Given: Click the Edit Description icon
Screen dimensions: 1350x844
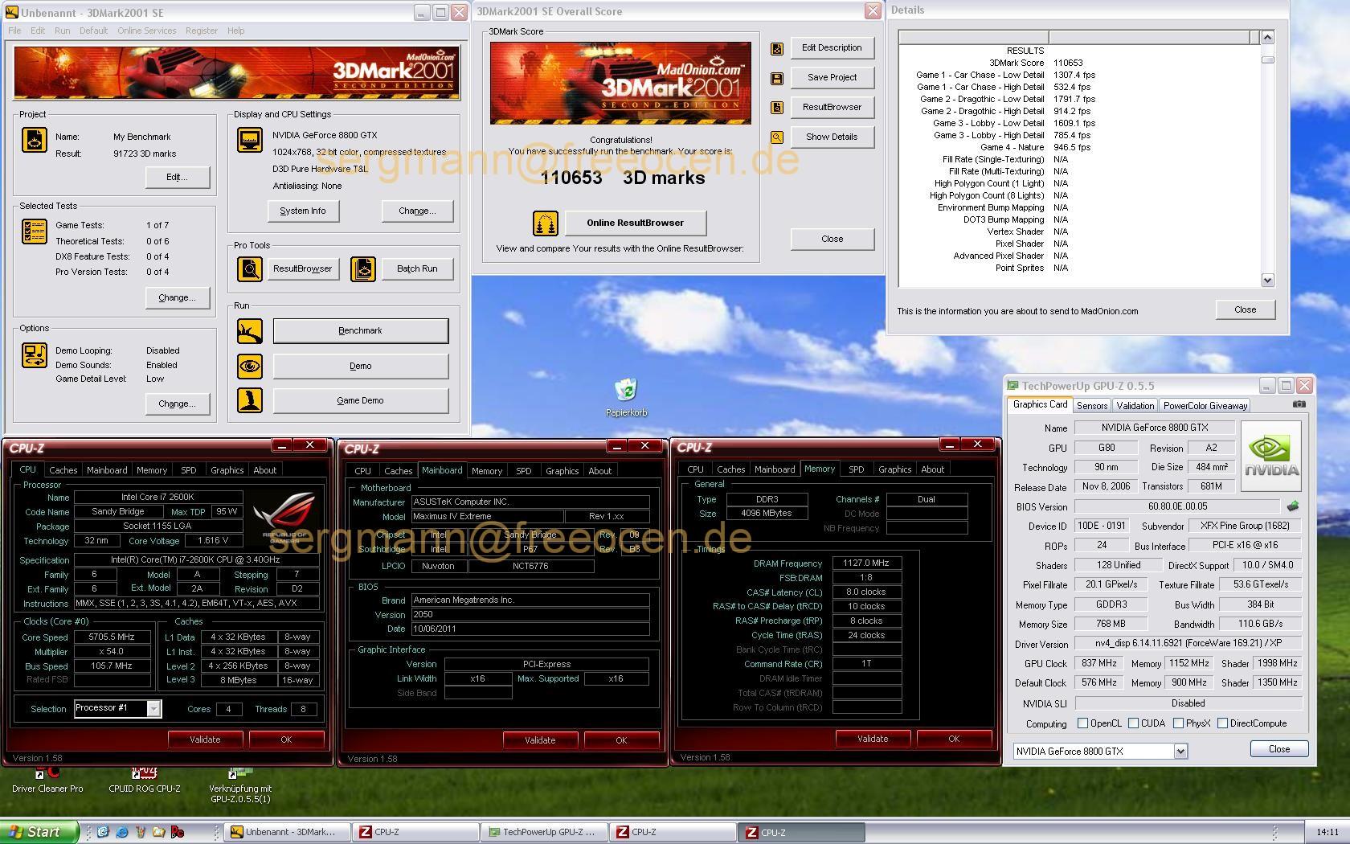Looking at the screenshot, I should 777,48.
